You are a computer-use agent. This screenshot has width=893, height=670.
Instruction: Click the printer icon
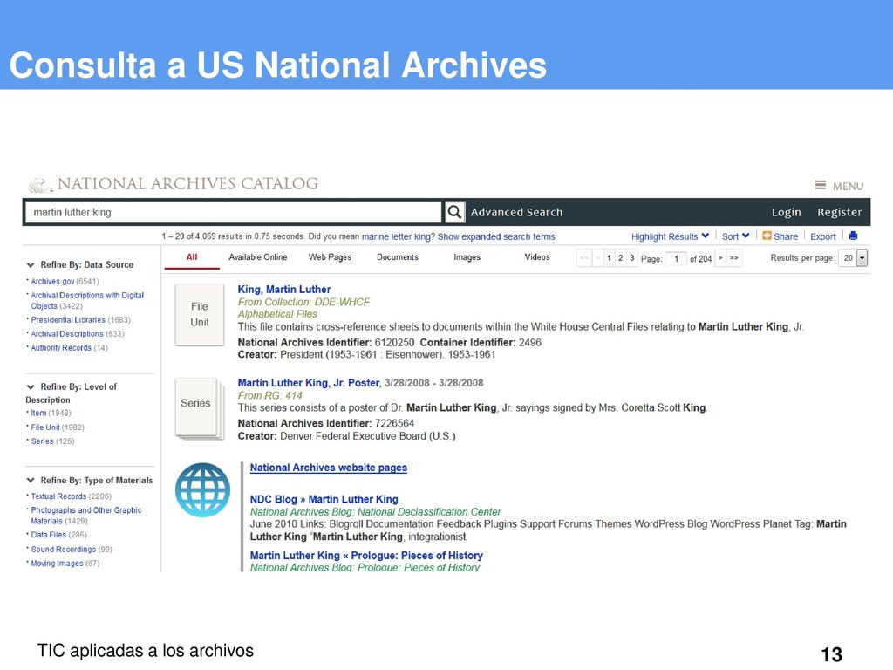click(x=853, y=236)
